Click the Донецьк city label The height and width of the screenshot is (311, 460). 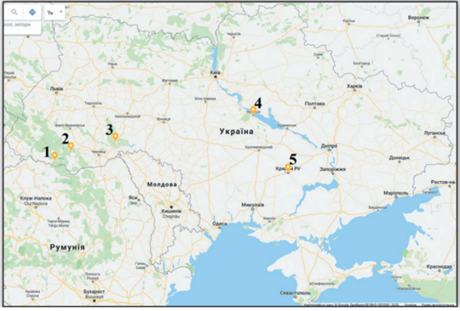click(x=400, y=158)
